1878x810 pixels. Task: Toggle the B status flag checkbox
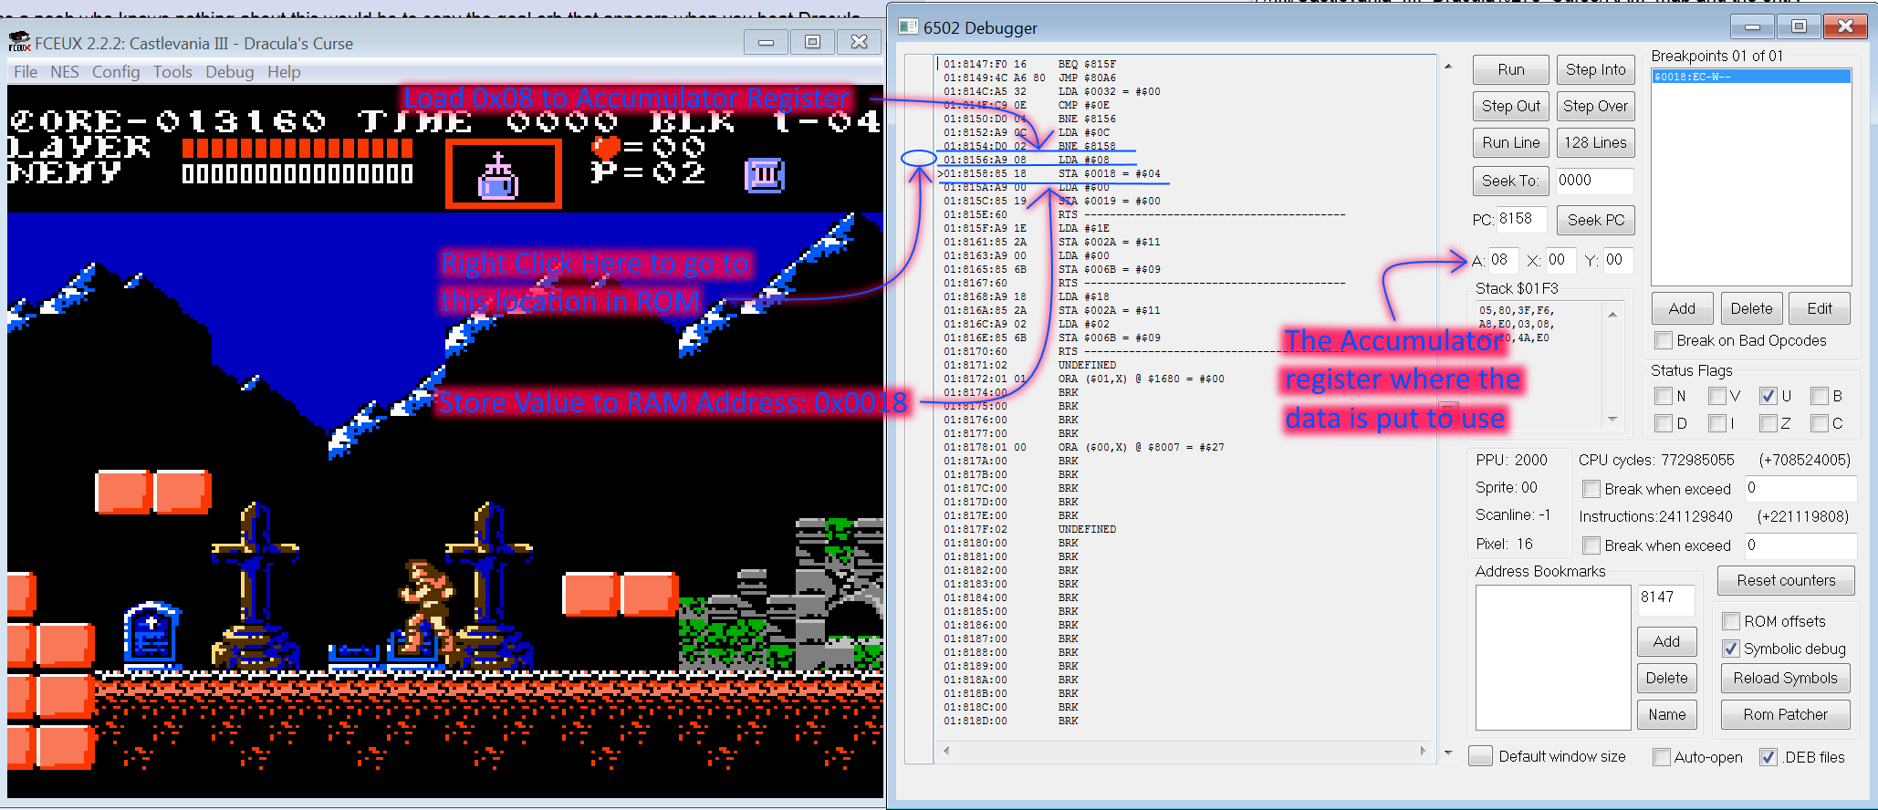coord(1820,396)
